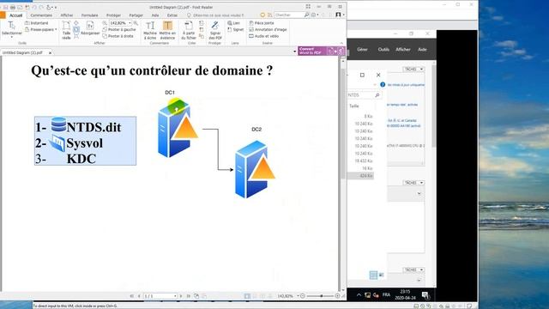Open the Formulaire ribbon tab
The height and width of the screenshot is (309, 549).
coord(89,15)
